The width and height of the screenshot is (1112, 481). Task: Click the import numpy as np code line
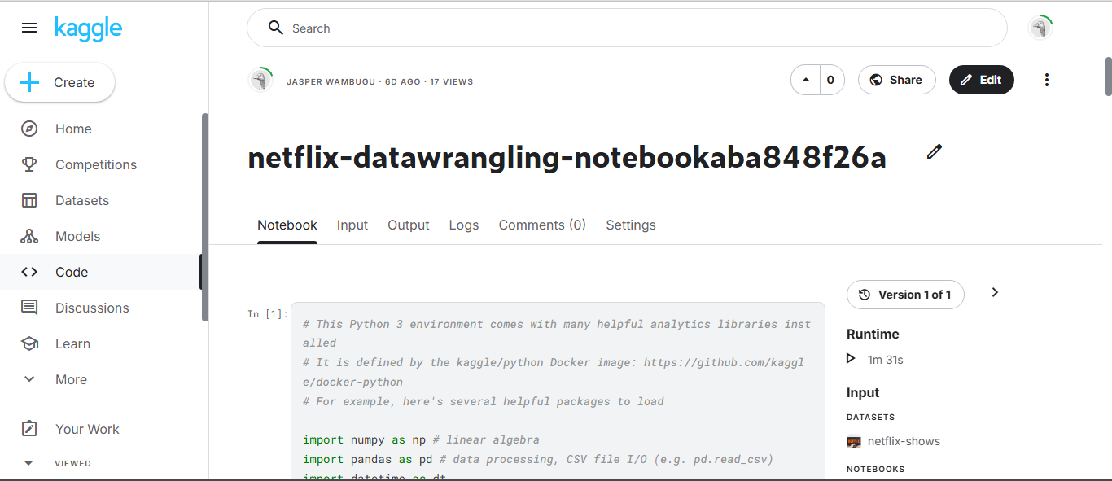(x=421, y=439)
